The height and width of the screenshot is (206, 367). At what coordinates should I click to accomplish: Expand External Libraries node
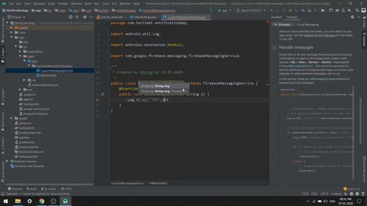click(7, 161)
